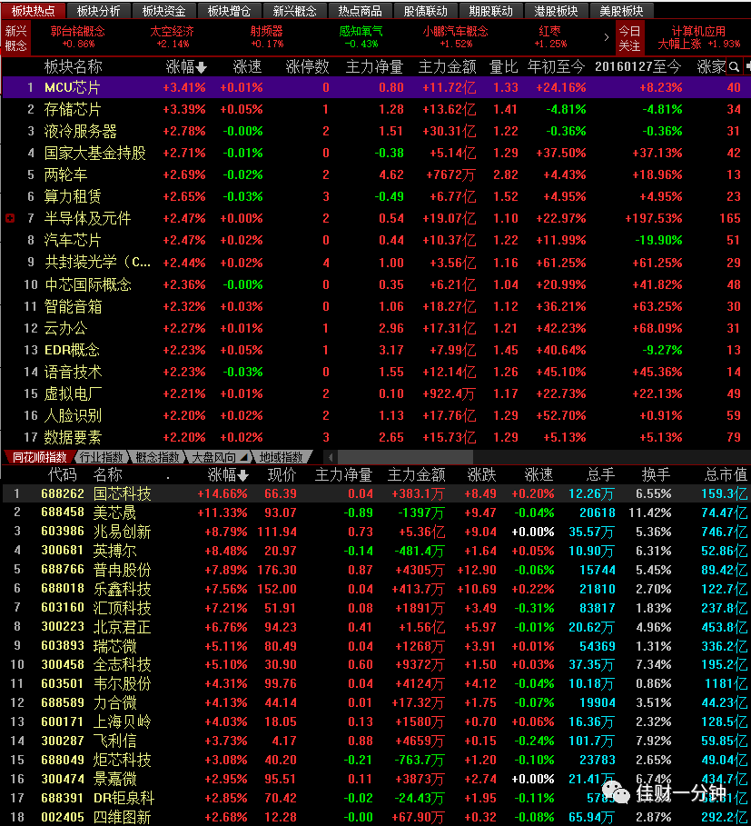
Task: Click the left arrow on horizontal scrollbar
Action: (330, 457)
